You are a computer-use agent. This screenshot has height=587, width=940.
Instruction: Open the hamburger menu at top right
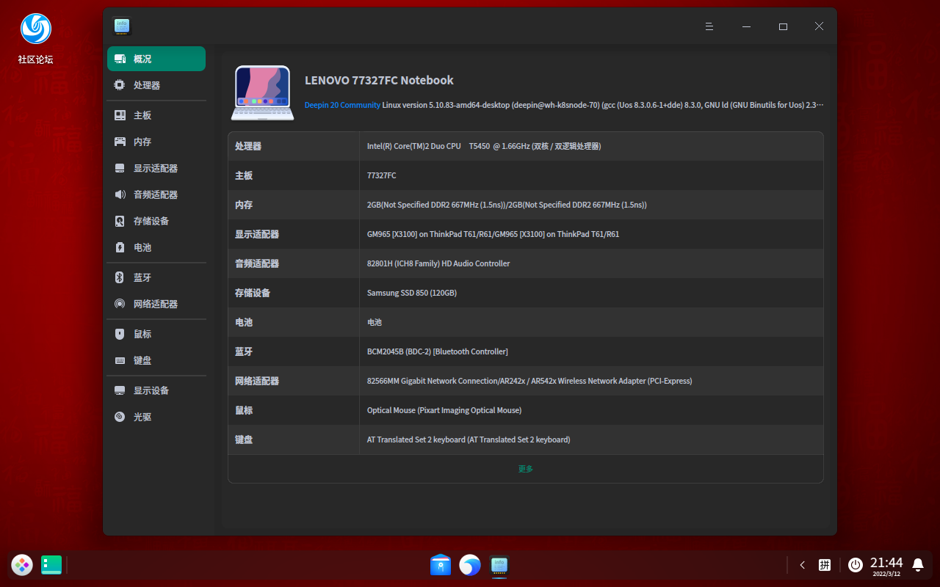tap(709, 26)
